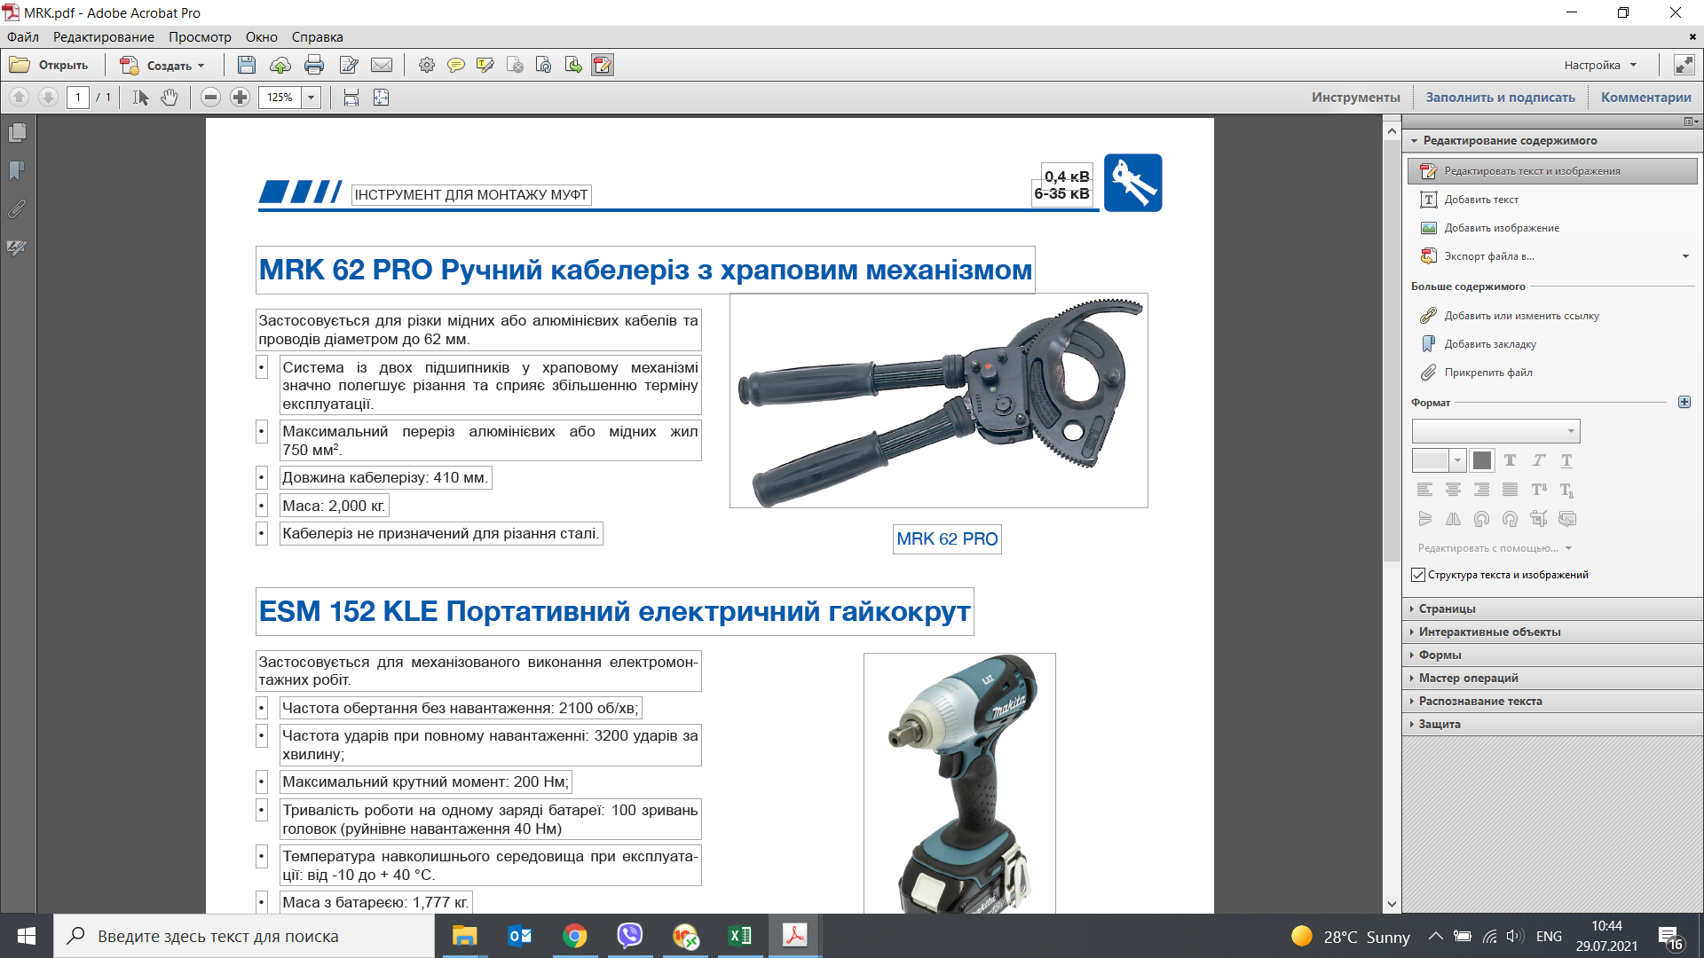Click the Save file floppy disk icon
Viewport: 1704px width, 958px height.
[247, 65]
